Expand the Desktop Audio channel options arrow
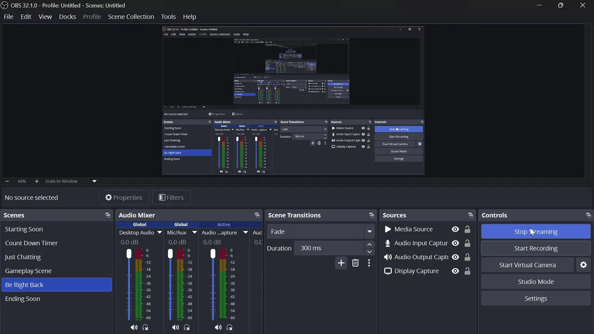Image resolution: width=594 pixels, height=334 pixels. tap(160, 232)
